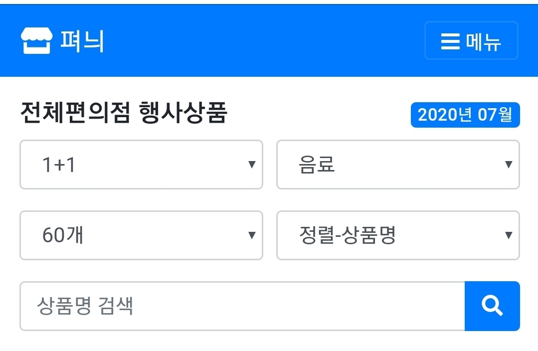The height and width of the screenshot is (351, 538).
Task: Click the blue header bar
Action: (269, 40)
